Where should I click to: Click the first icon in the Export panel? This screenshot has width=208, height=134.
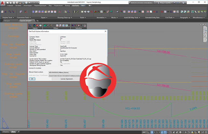pyautogui.click(x=33, y=12)
